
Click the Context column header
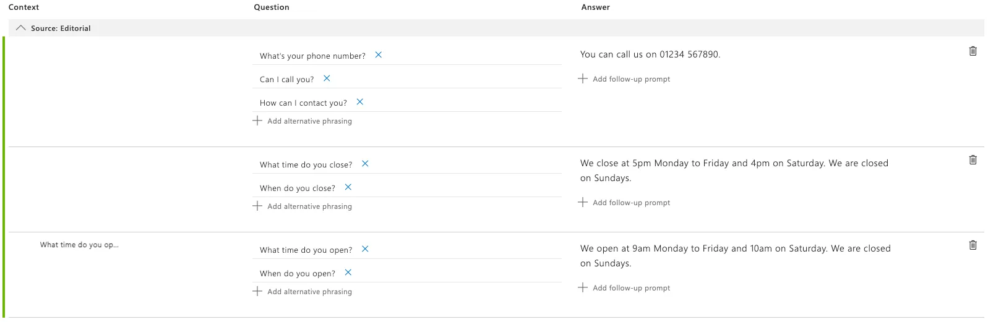(x=24, y=7)
